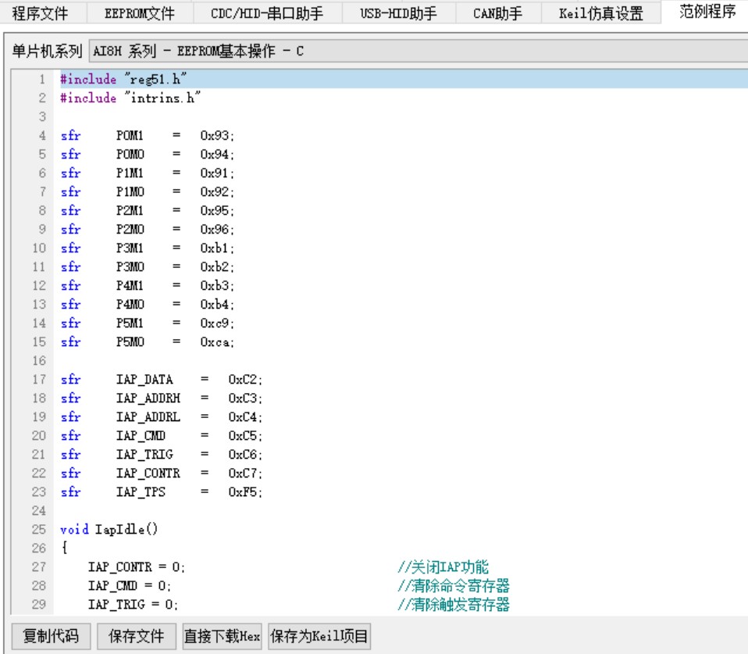
Task: Click the P5M0 = 0xca line
Action: pyautogui.click(x=147, y=341)
